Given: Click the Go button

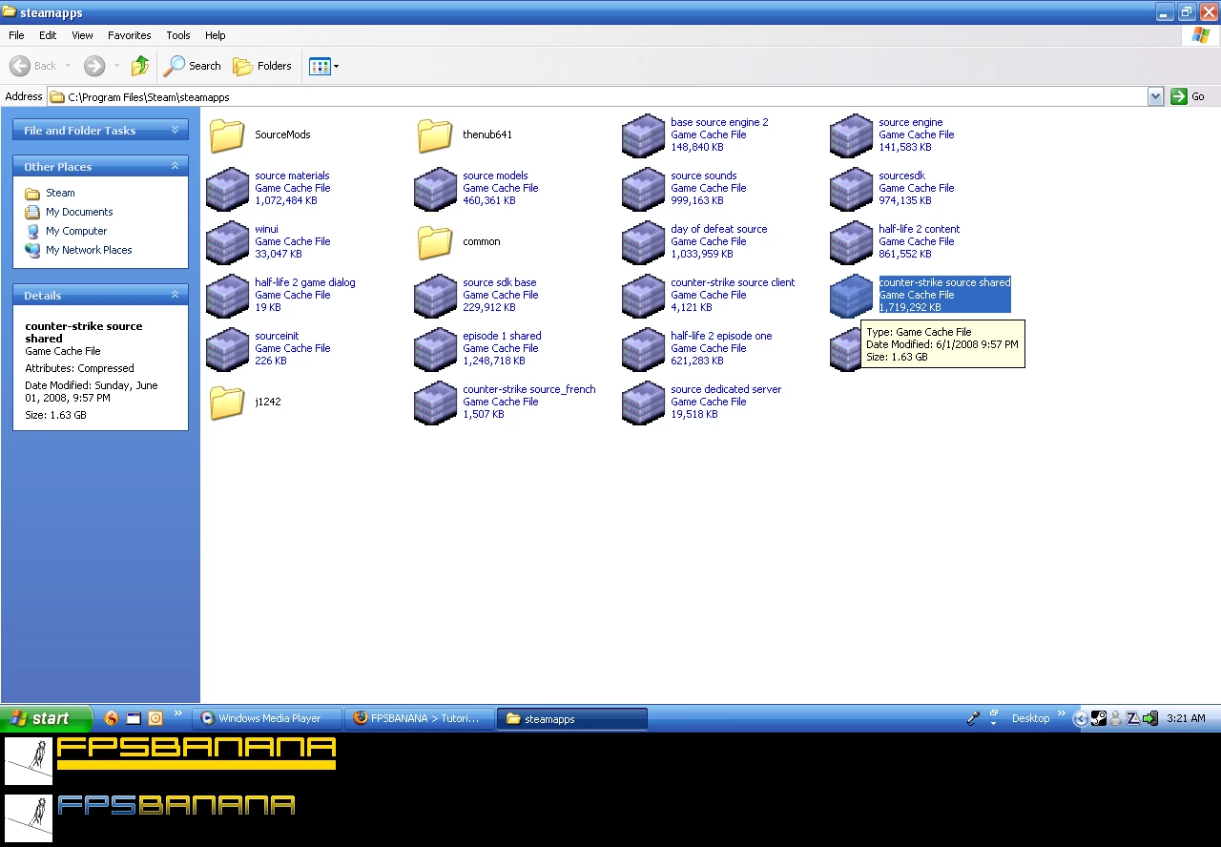Looking at the screenshot, I should 1189,96.
